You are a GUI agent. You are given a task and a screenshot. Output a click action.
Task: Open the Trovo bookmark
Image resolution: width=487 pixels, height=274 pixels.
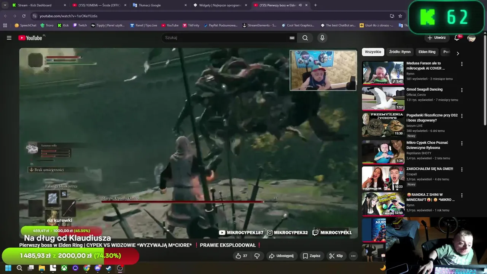(47, 25)
